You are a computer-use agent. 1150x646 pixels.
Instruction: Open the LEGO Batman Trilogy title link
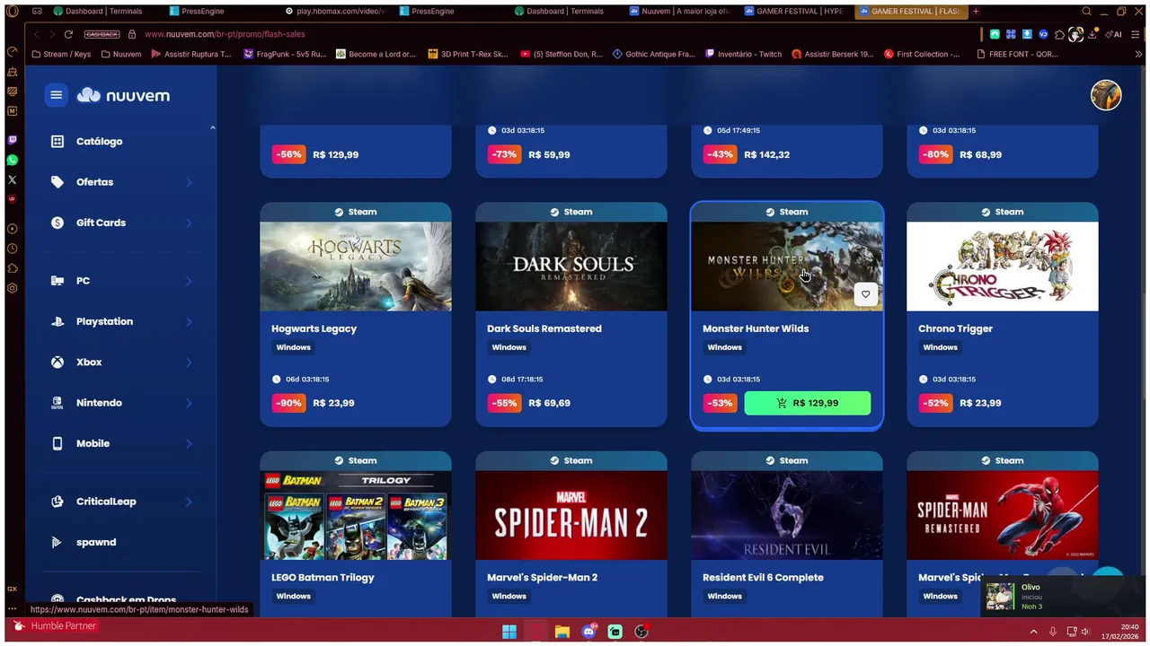[323, 577]
